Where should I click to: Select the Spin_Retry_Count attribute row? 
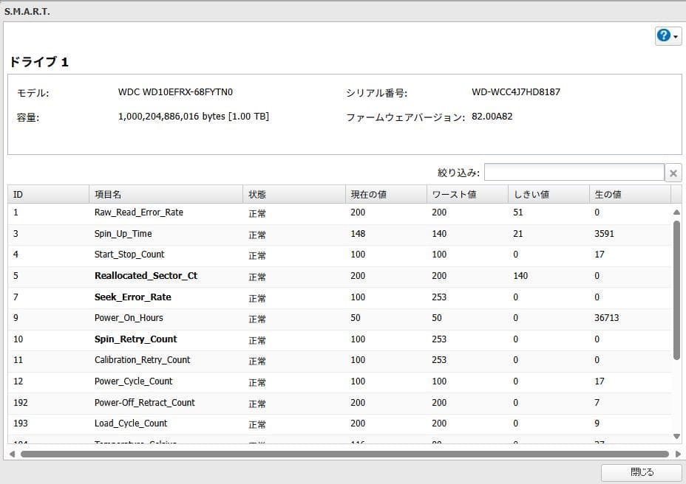296,339
